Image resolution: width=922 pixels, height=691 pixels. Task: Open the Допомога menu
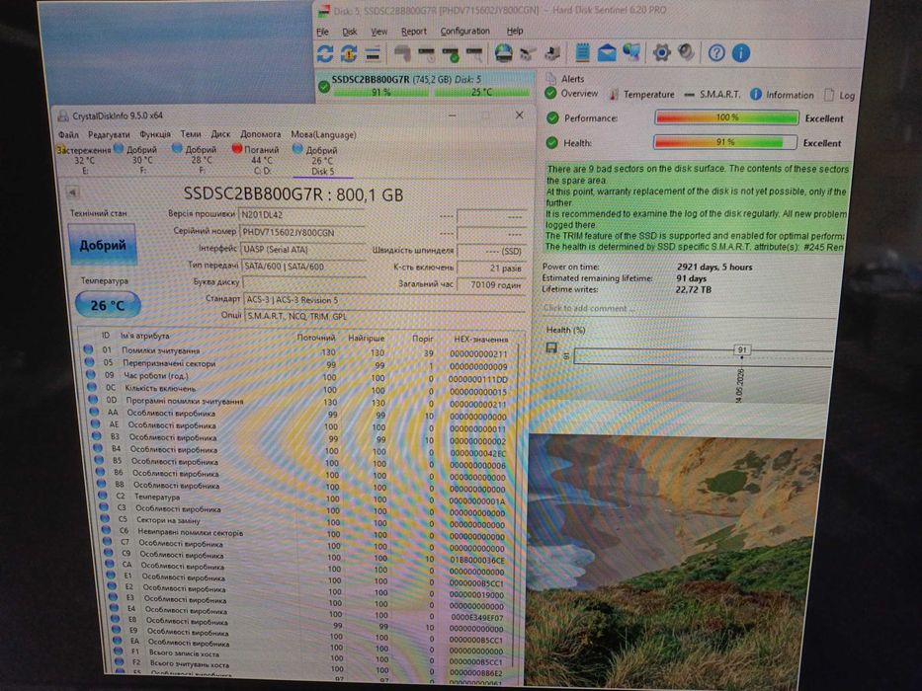pyautogui.click(x=261, y=134)
